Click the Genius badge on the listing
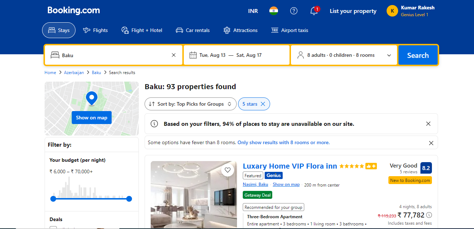The width and height of the screenshot is (474, 229). [274, 175]
